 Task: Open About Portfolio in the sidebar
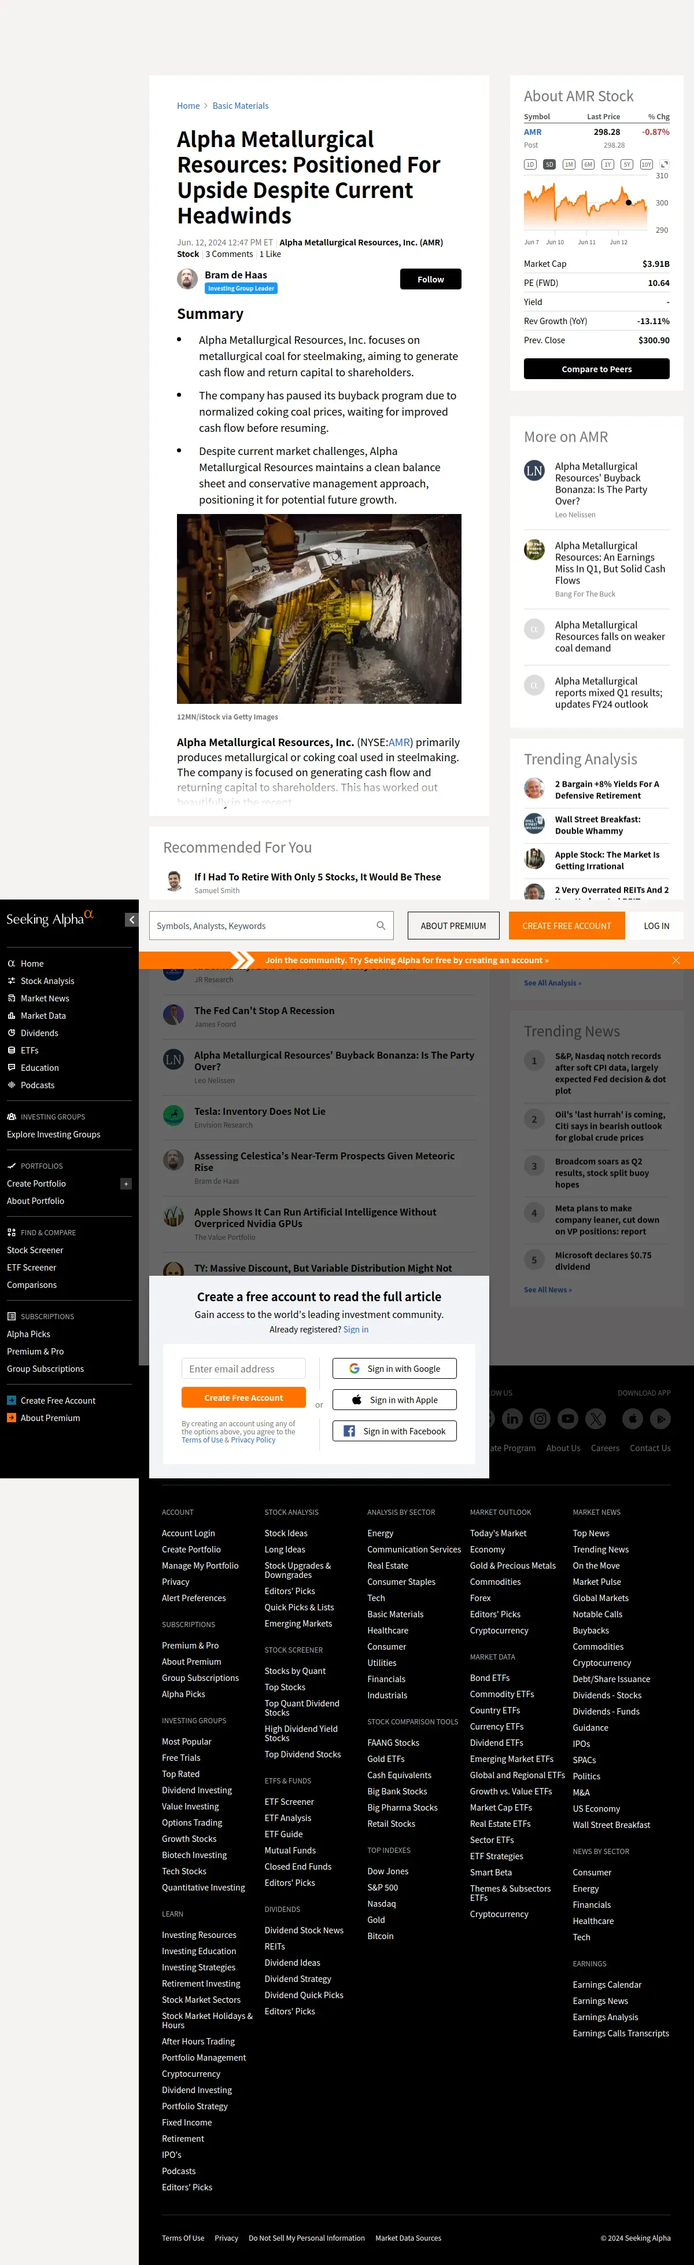36,1201
